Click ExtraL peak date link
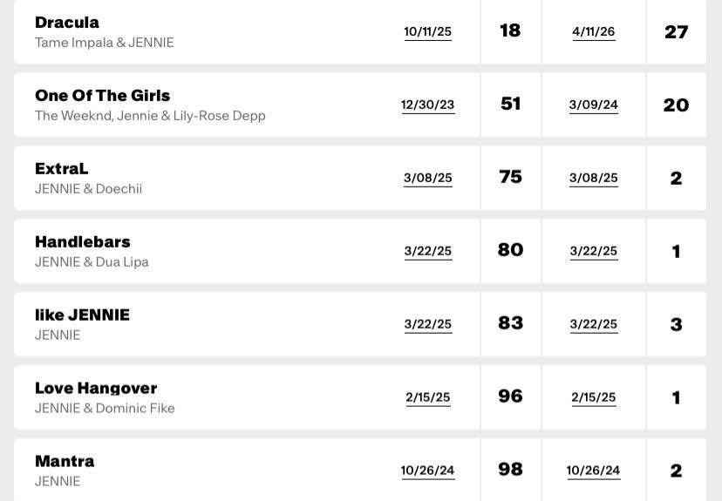This screenshot has height=501, width=722. pos(593,178)
